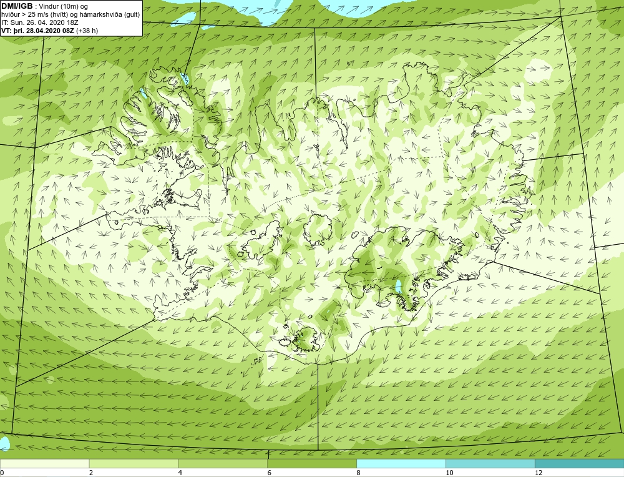Click the 'hviður > 25 m/s' legend description line
624x477 pixels.
pyautogui.click(x=71, y=14)
